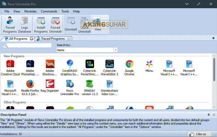Click the vertical scrollbar thumb
Screen dimensions: 217x137
click(x=214, y=69)
